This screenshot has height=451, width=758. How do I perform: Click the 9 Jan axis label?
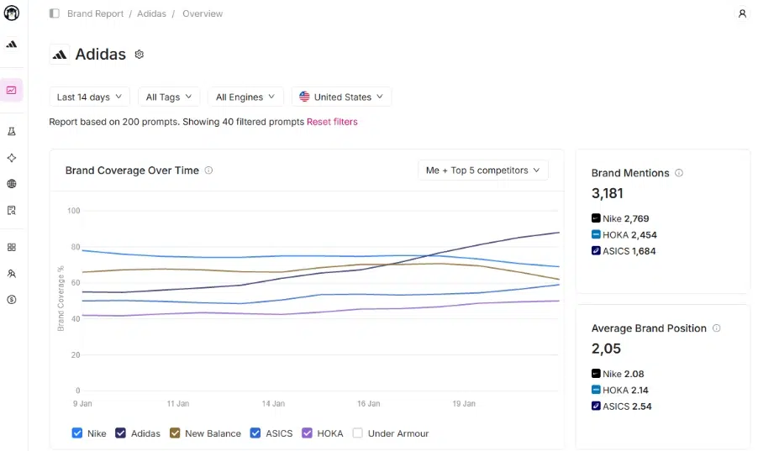82,404
